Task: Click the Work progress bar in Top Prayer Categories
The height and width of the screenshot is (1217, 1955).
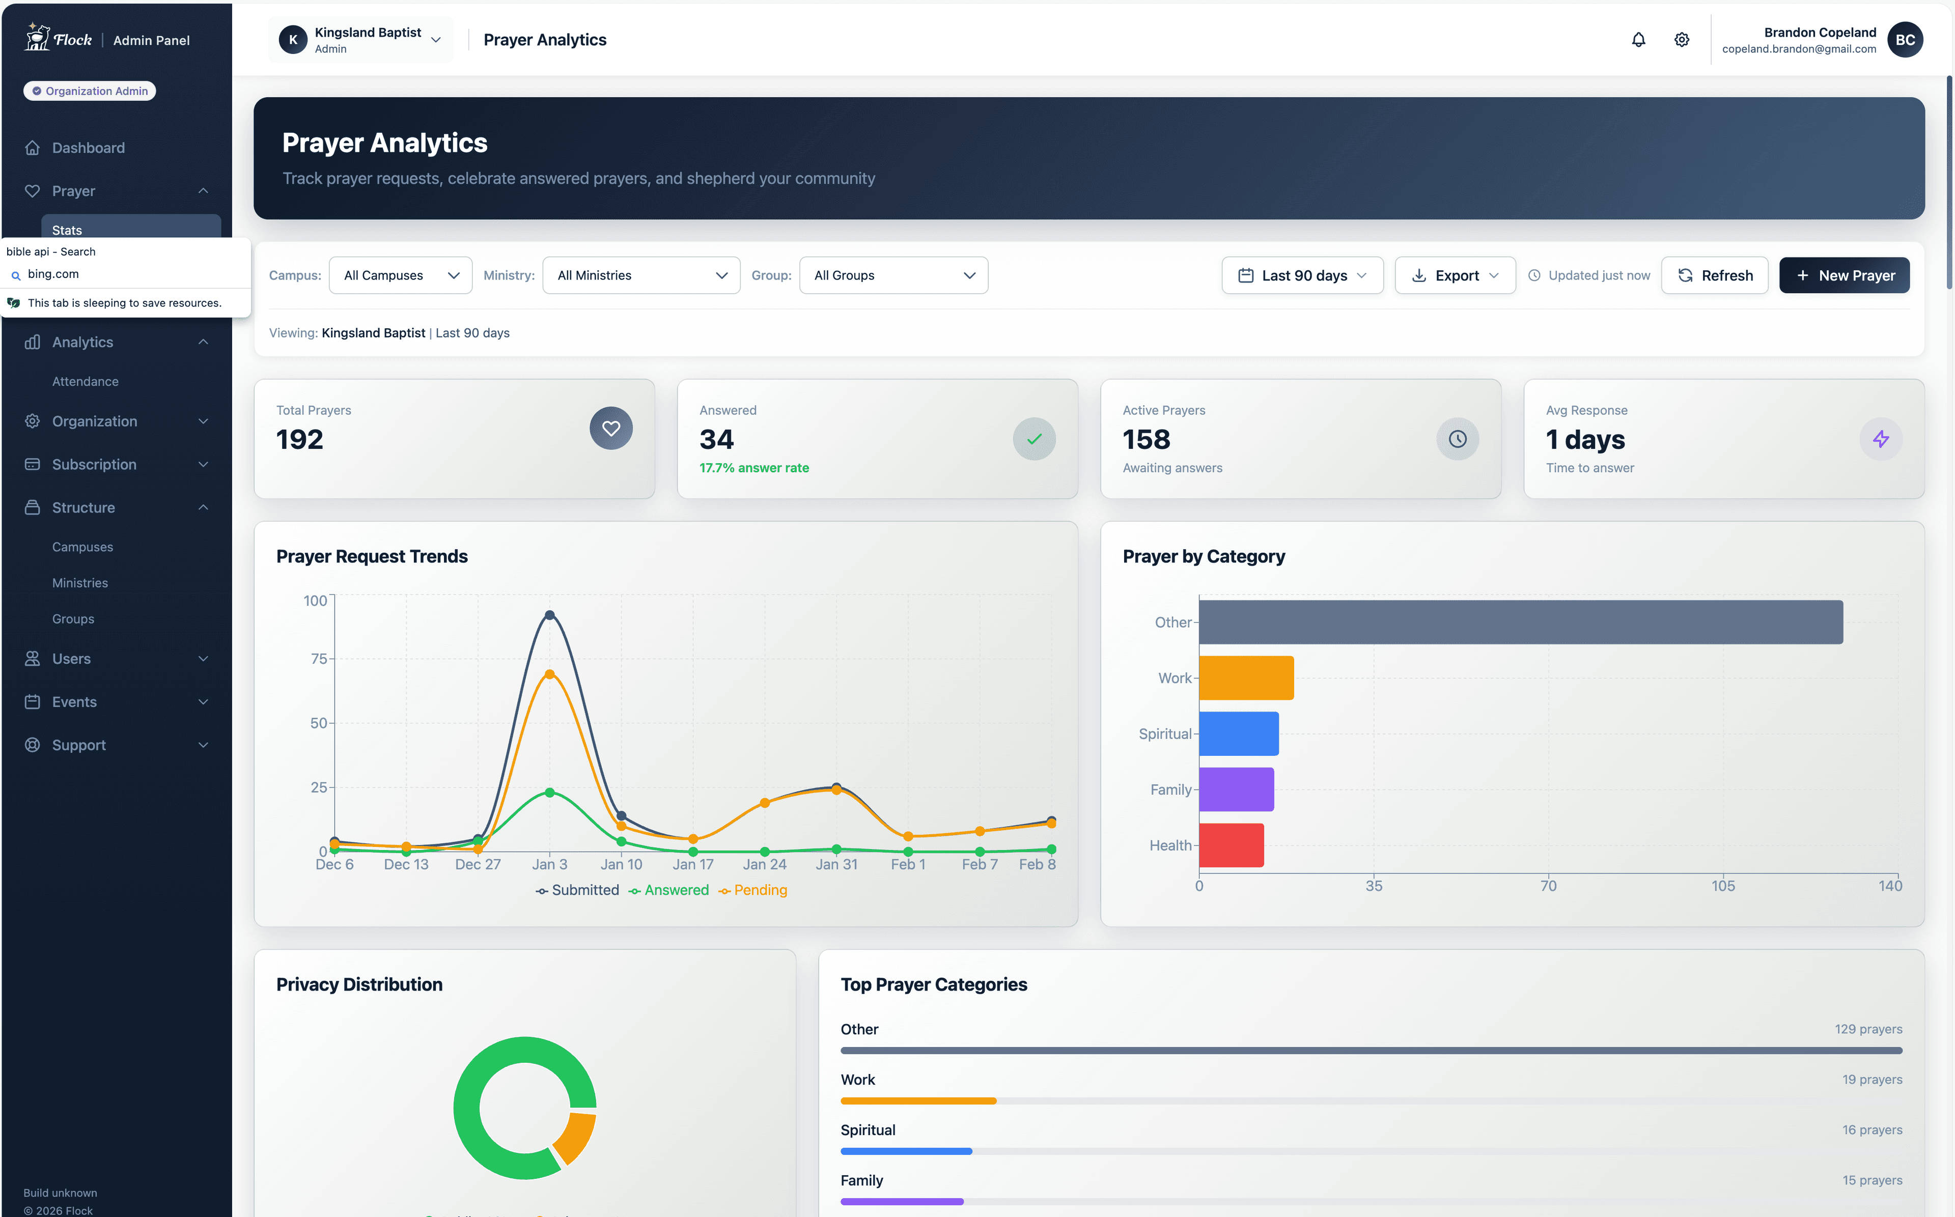Action: click(x=918, y=1100)
